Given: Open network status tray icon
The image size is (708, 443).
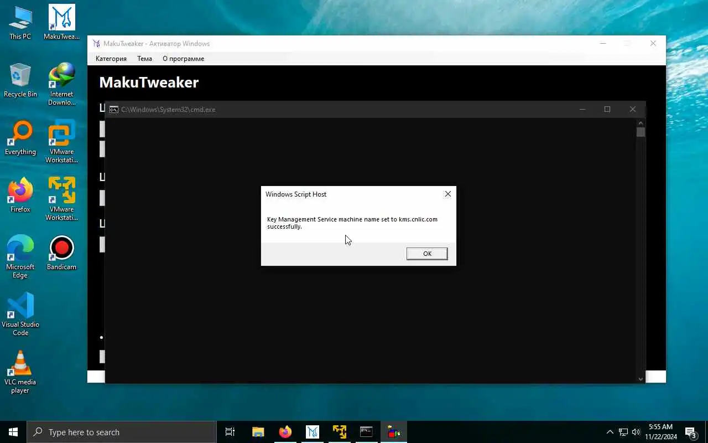Looking at the screenshot, I should (623, 432).
